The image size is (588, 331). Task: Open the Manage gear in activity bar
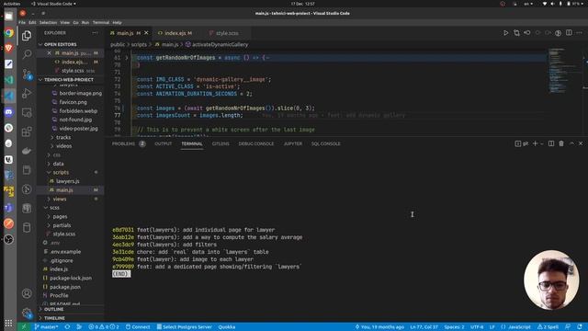pos(27,313)
